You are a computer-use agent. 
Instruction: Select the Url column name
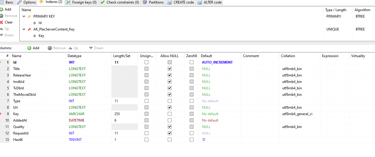click(15, 107)
